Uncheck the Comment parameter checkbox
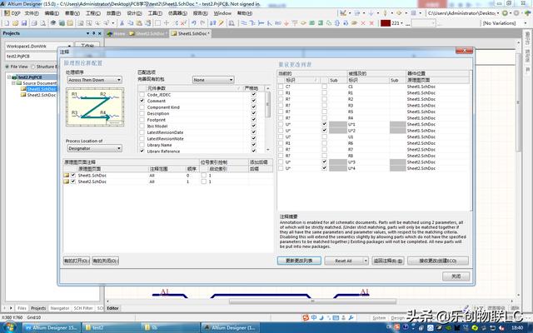This screenshot has height=333, width=533. (x=142, y=101)
